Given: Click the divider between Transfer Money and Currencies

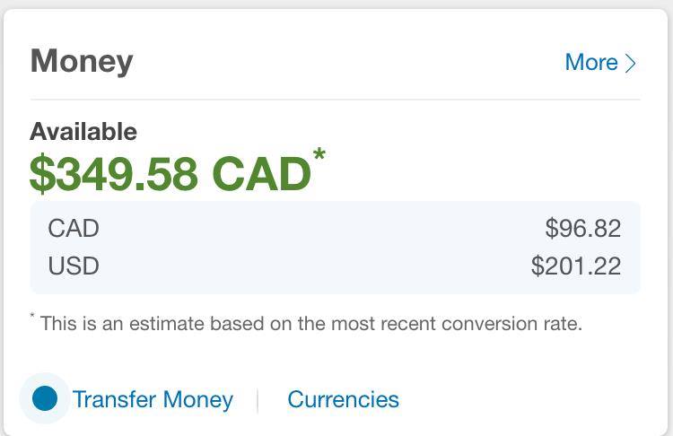Looking at the screenshot, I should click(x=258, y=400).
